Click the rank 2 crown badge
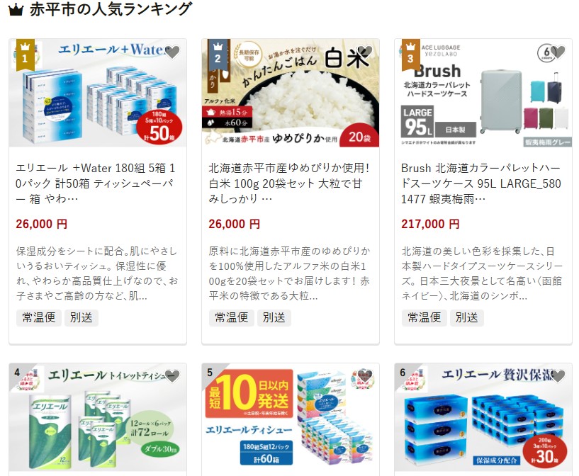Image resolution: width=579 pixels, height=476 pixels. (x=218, y=55)
